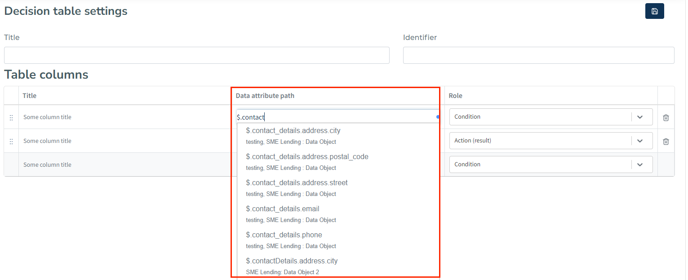The height and width of the screenshot is (280, 688).
Task: Click the "Data attribute path" column header
Action: tap(265, 96)
